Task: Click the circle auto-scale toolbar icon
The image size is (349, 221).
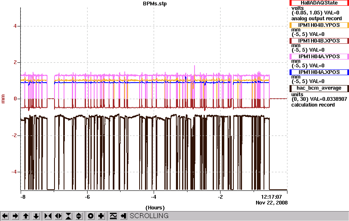Action: pos(90,216)
